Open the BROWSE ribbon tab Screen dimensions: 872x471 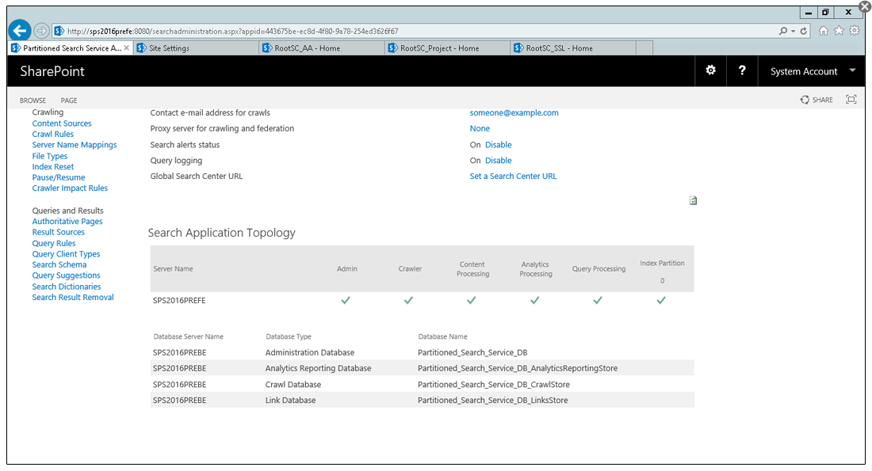coord(33,101)
